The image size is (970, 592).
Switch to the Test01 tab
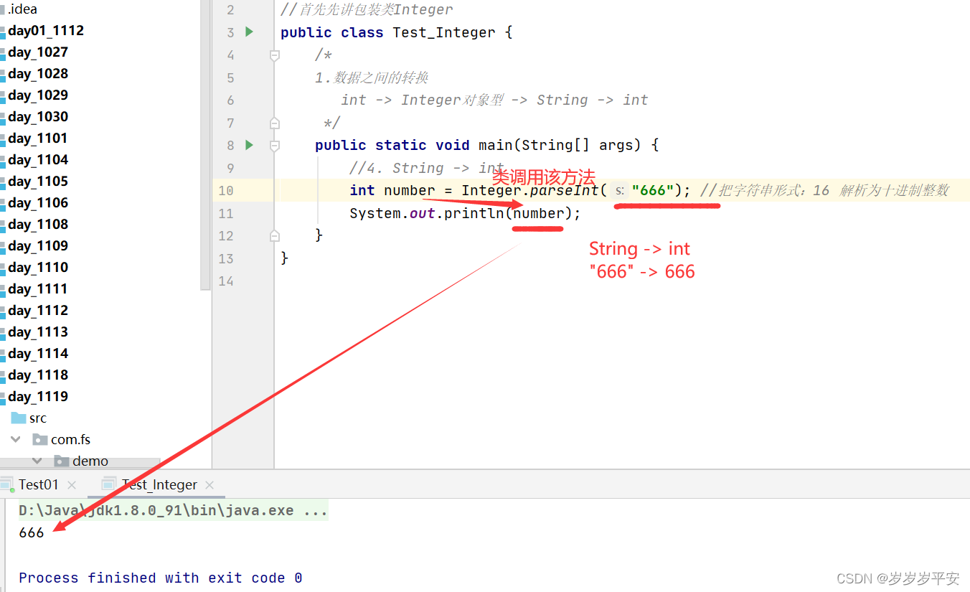pos(38,484)
